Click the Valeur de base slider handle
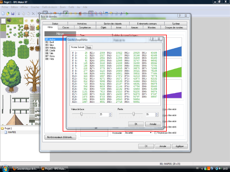The image size is (230, 172). [x=82, y=114]
